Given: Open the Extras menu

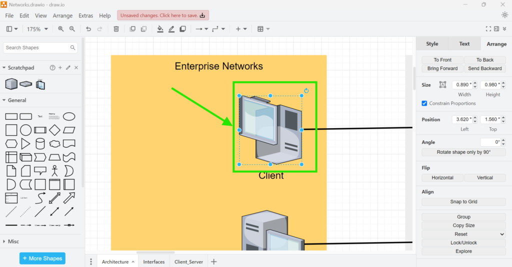Looking at the screenshot, I should pyautogui.click(x=85, y=15).
